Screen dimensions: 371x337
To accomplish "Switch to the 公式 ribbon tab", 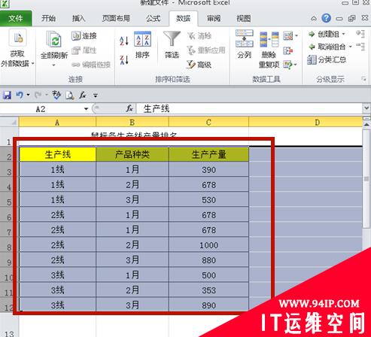I will (154, 19).
